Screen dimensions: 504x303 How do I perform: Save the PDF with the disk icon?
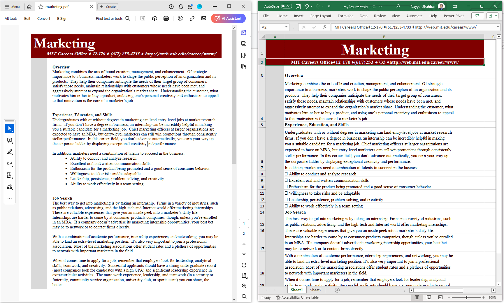[143, 18]
